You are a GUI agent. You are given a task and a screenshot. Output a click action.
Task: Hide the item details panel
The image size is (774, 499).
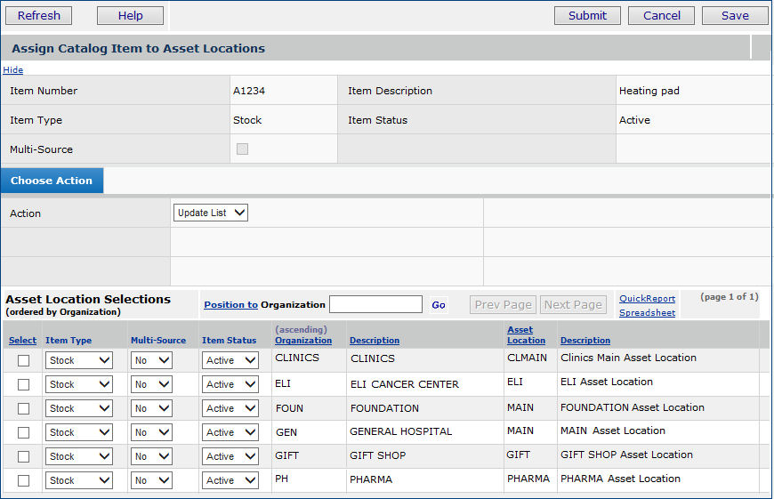[12, 69]
